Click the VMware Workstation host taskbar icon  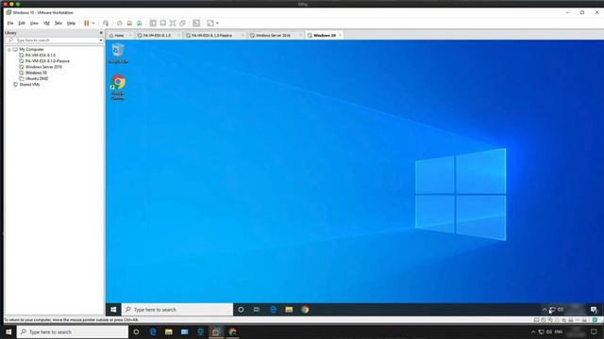click(216, 331)
